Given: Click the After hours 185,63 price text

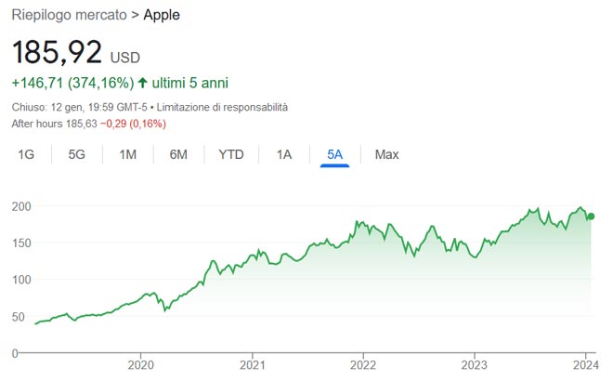Looking at the screenshot, I should coord(54,123).
